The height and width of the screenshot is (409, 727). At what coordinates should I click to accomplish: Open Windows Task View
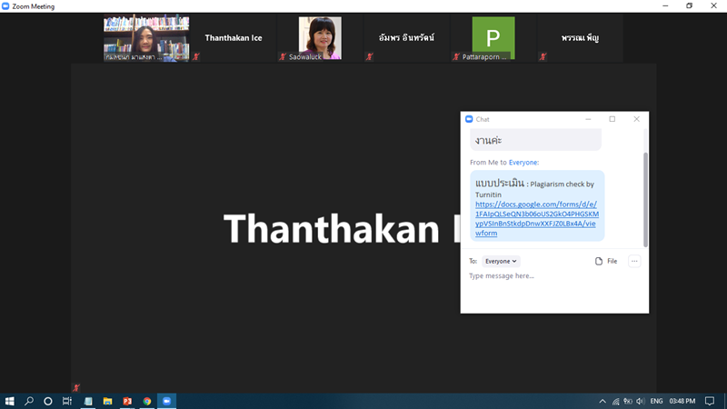67,401
